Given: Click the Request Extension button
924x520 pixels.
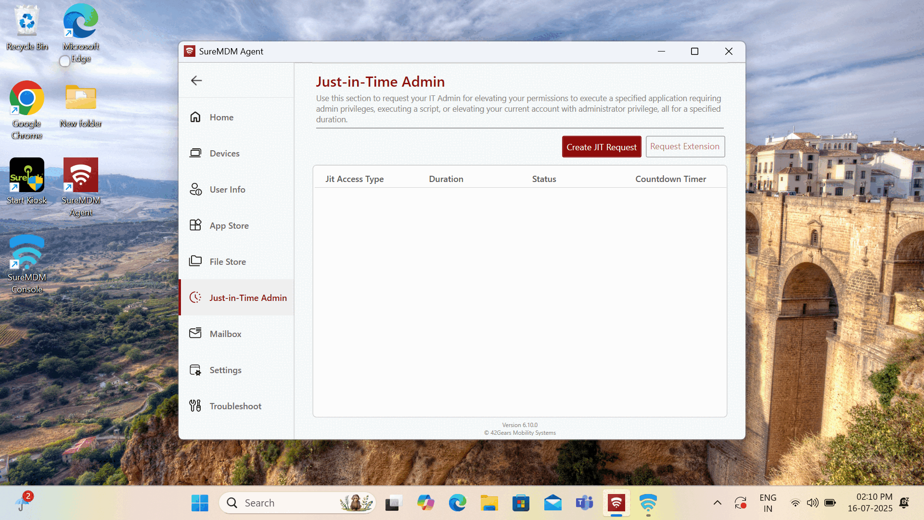Looking at the screenshot, I should click(x=685, y=146).
